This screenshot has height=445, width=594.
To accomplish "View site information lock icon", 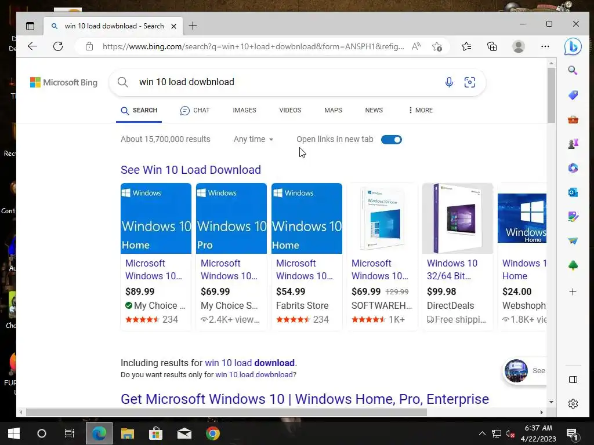I will click(x=89, y=46).
